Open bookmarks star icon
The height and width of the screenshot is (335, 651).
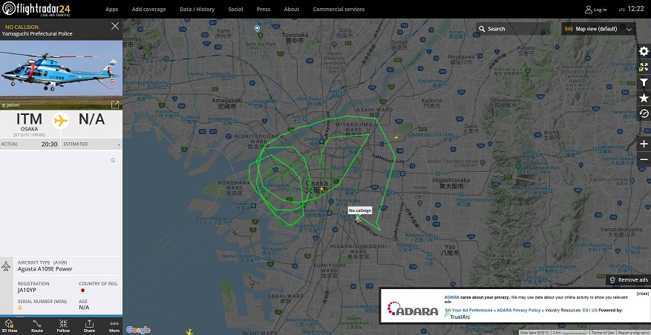[644, 98]
